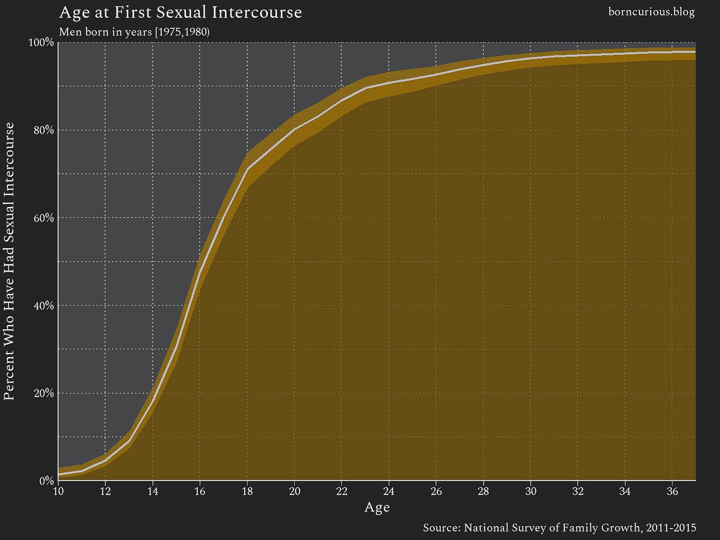Click the y-axis label '60%'
Viewport: 720px width, 540px height.
point(44,218)
